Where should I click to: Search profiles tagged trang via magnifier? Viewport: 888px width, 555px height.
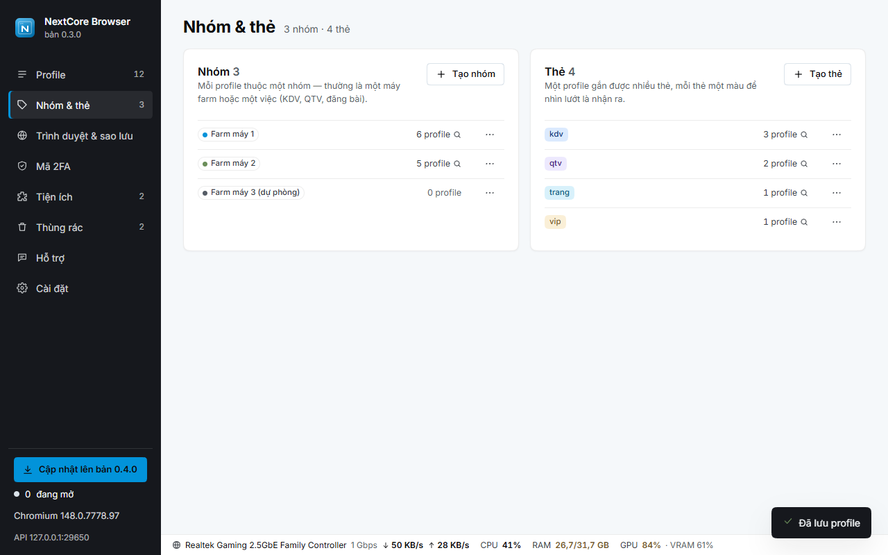point(804,193)
